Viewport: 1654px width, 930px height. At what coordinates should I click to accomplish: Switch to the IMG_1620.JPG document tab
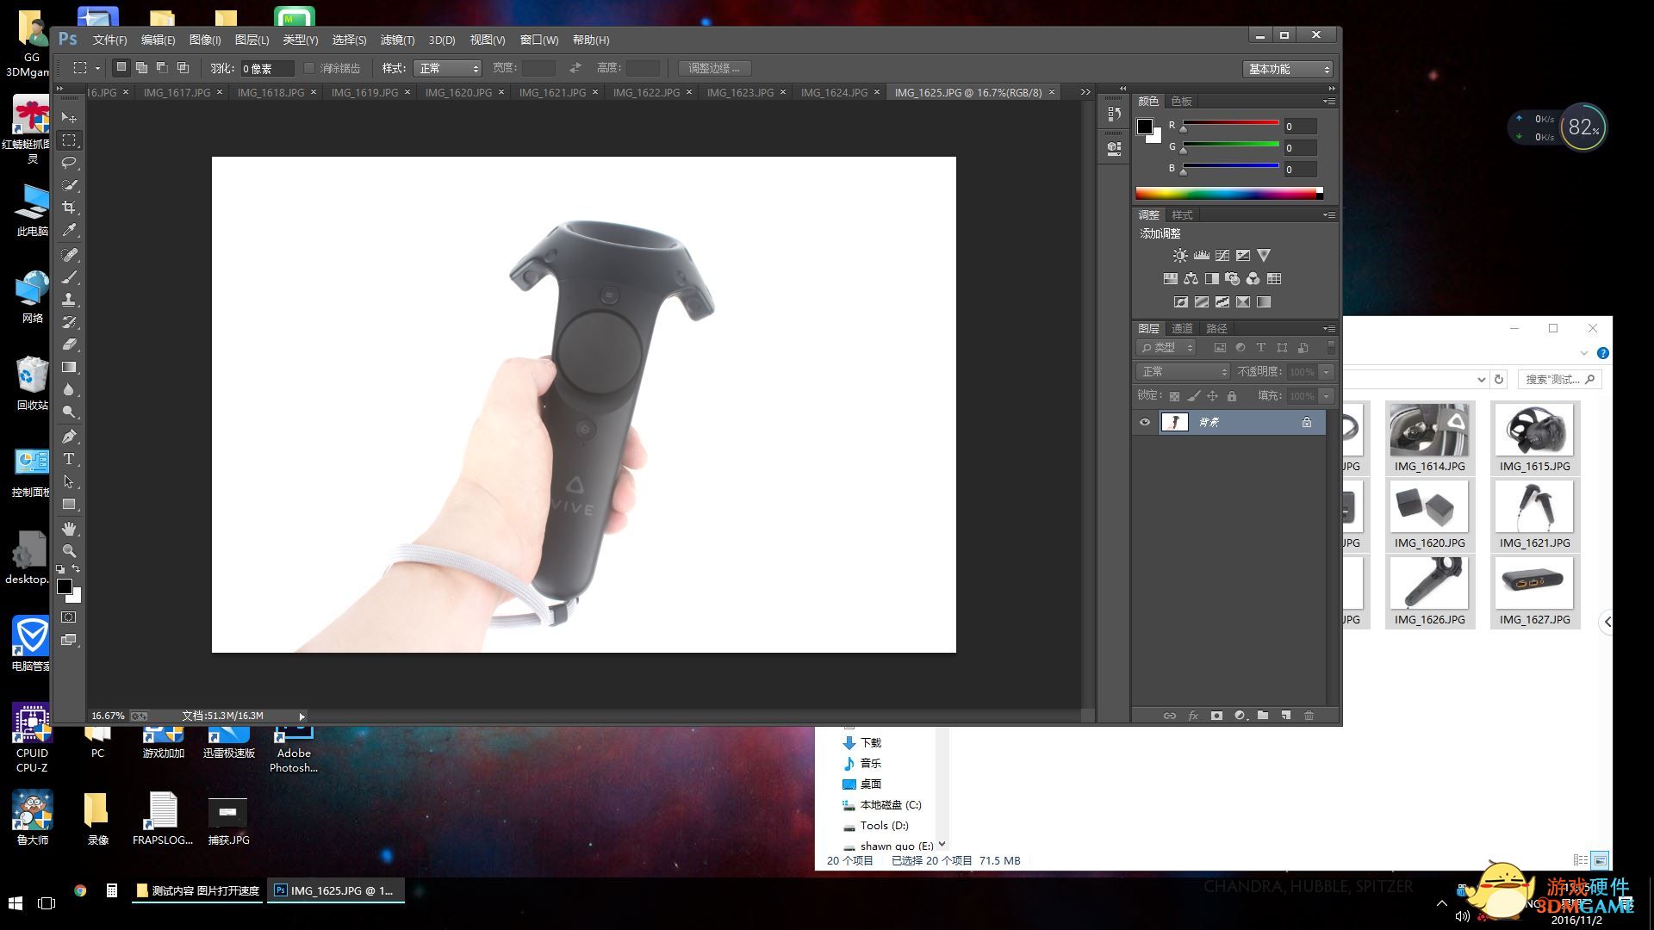click(458, 92)
